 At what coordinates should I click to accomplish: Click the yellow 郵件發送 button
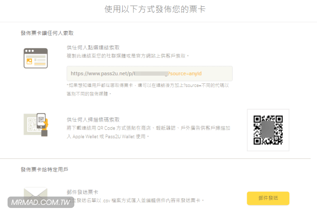268,198
